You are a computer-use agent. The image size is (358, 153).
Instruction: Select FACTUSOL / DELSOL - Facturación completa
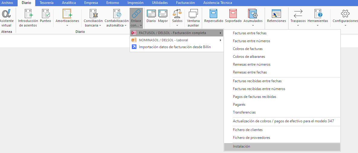[x=177, y=33]
